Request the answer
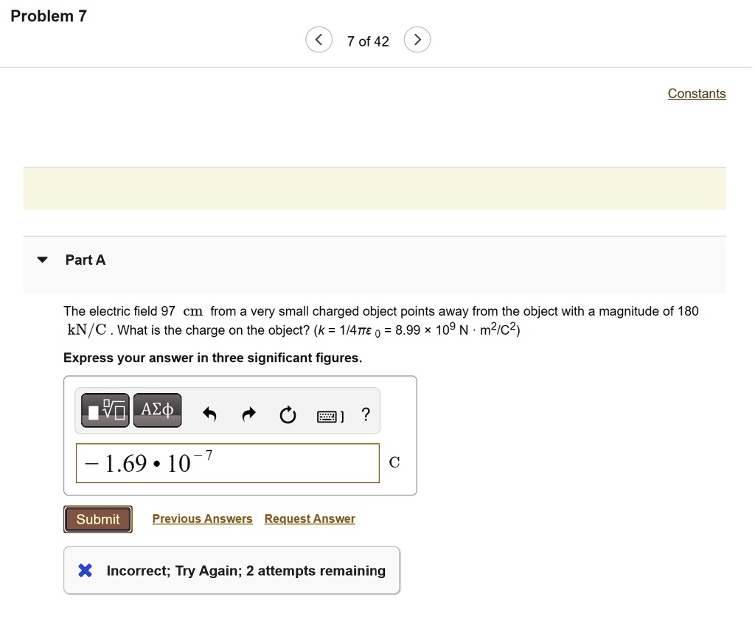The image size is (755, 629). click(x=309, y=518)
